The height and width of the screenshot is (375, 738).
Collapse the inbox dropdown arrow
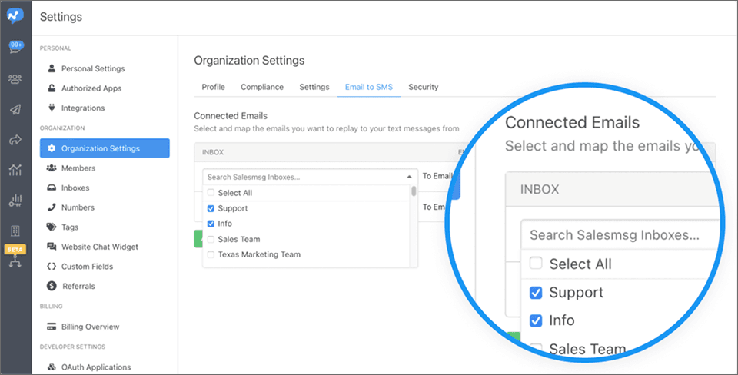[409, 177]
